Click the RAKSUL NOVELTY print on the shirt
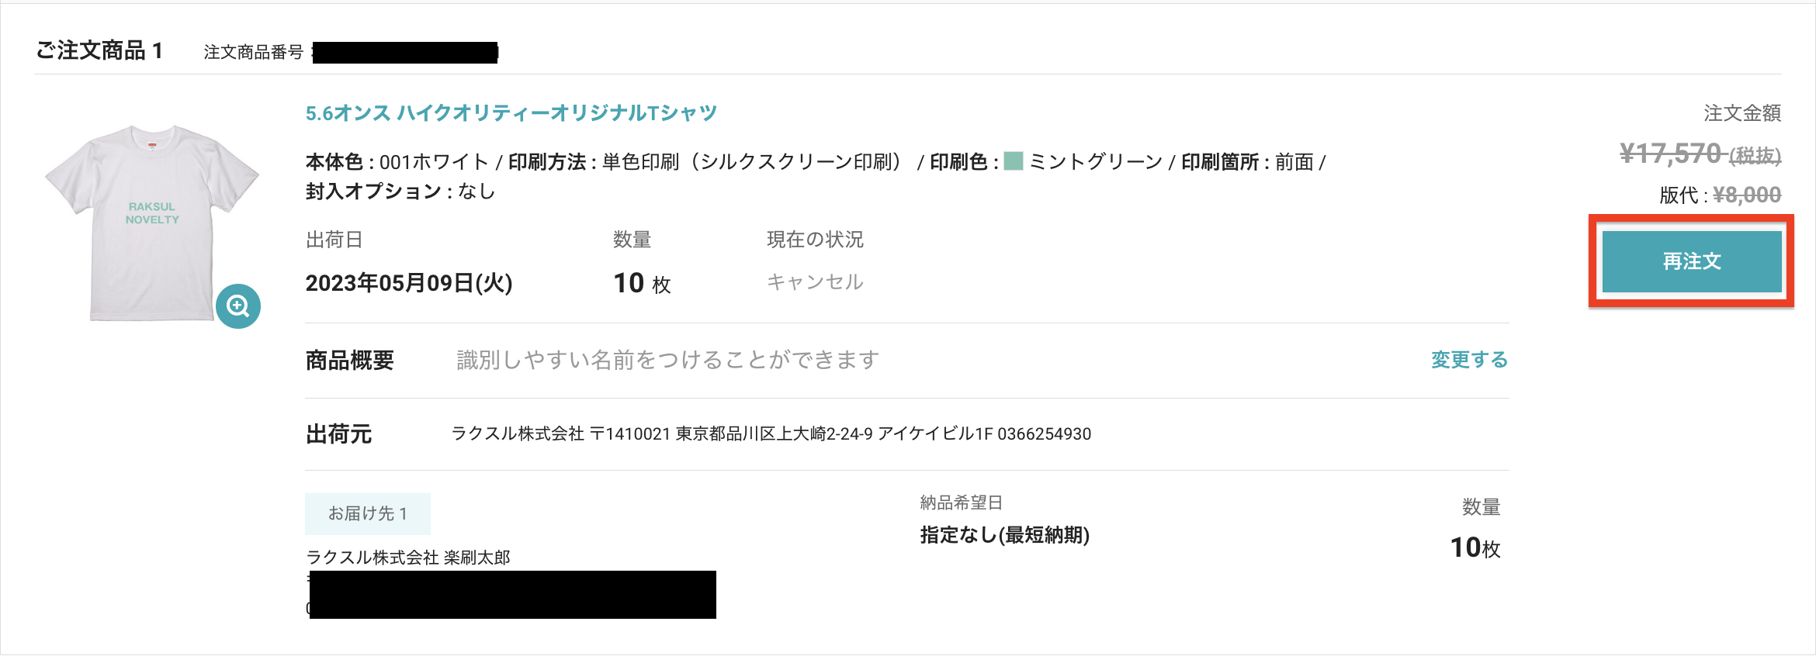The width and height of the screenshot is (1816, 656). tap(152, 213)
